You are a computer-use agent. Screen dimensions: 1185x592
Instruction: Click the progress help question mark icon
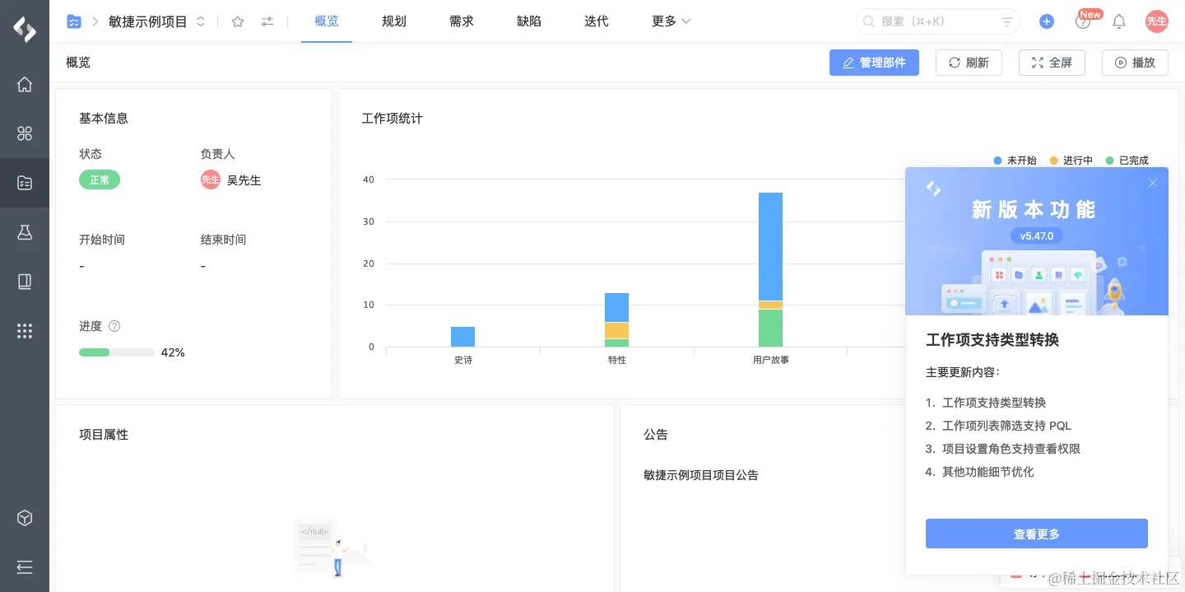point(114,326)
